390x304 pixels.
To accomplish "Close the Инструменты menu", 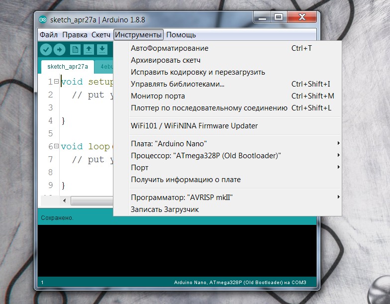I will 138,35.
